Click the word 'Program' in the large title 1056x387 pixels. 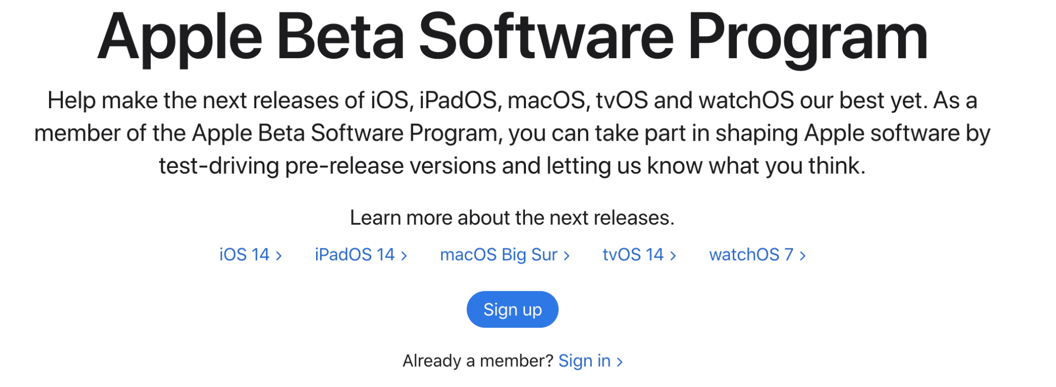tap(807, 37)
